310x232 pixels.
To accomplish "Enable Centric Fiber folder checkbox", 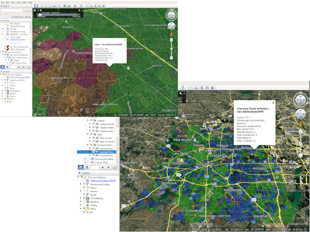I will point(89,162).
